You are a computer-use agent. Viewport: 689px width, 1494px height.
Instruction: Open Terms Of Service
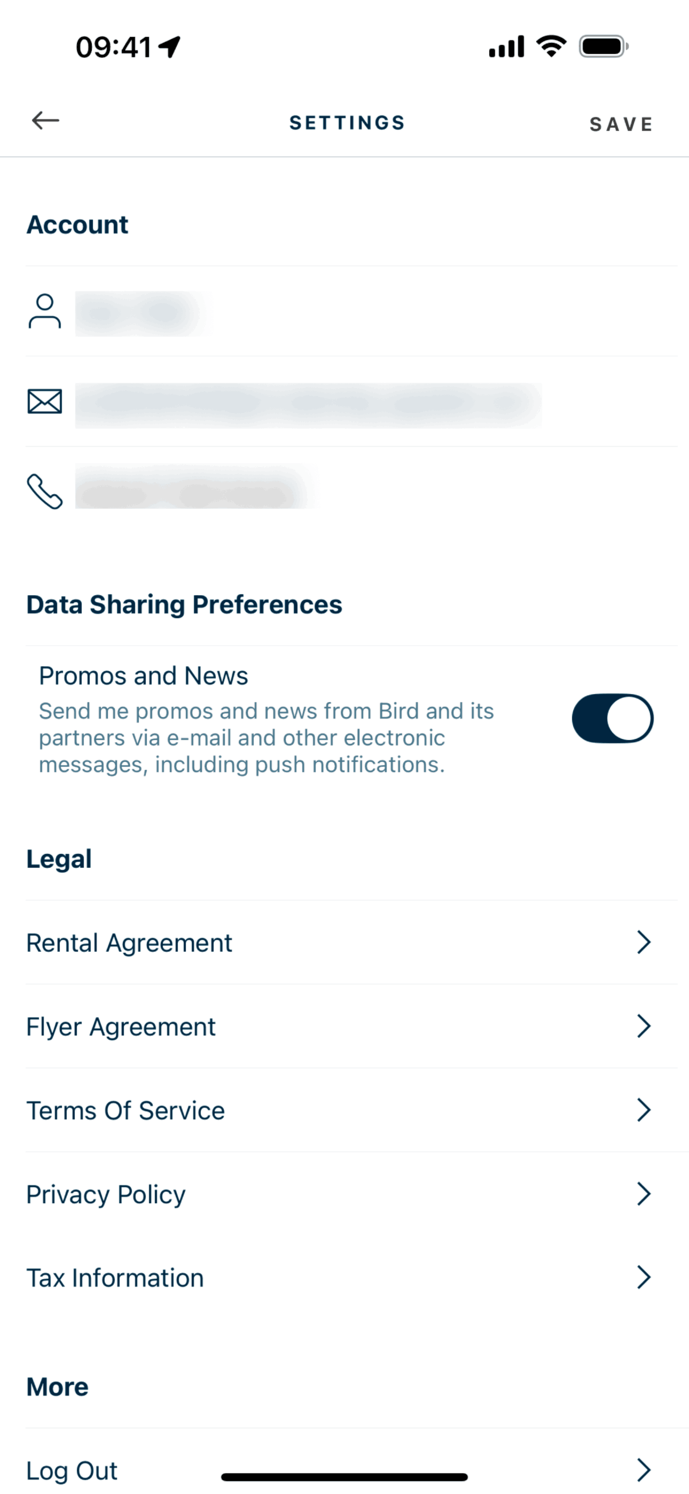[126, 1111]
